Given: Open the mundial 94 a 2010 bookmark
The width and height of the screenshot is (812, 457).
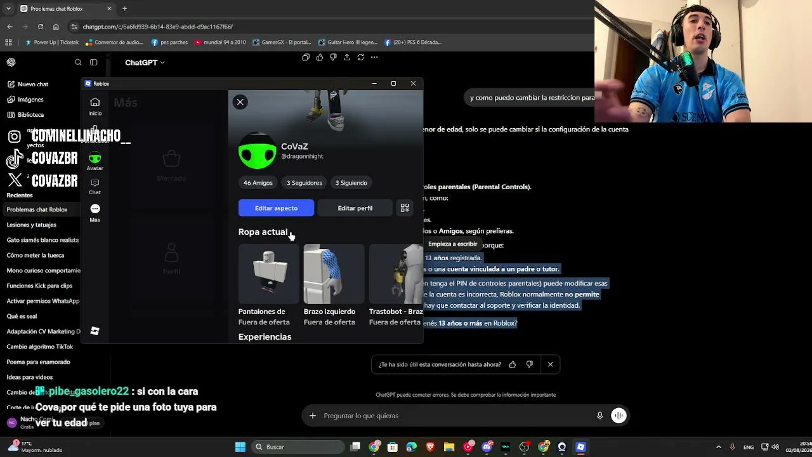Looking at the screenshot, I should coord(220,43).
